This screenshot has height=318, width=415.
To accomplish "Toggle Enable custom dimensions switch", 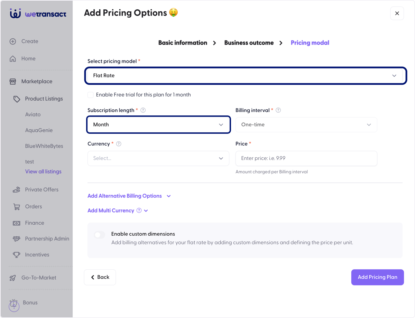I will [x=99, y=235].
